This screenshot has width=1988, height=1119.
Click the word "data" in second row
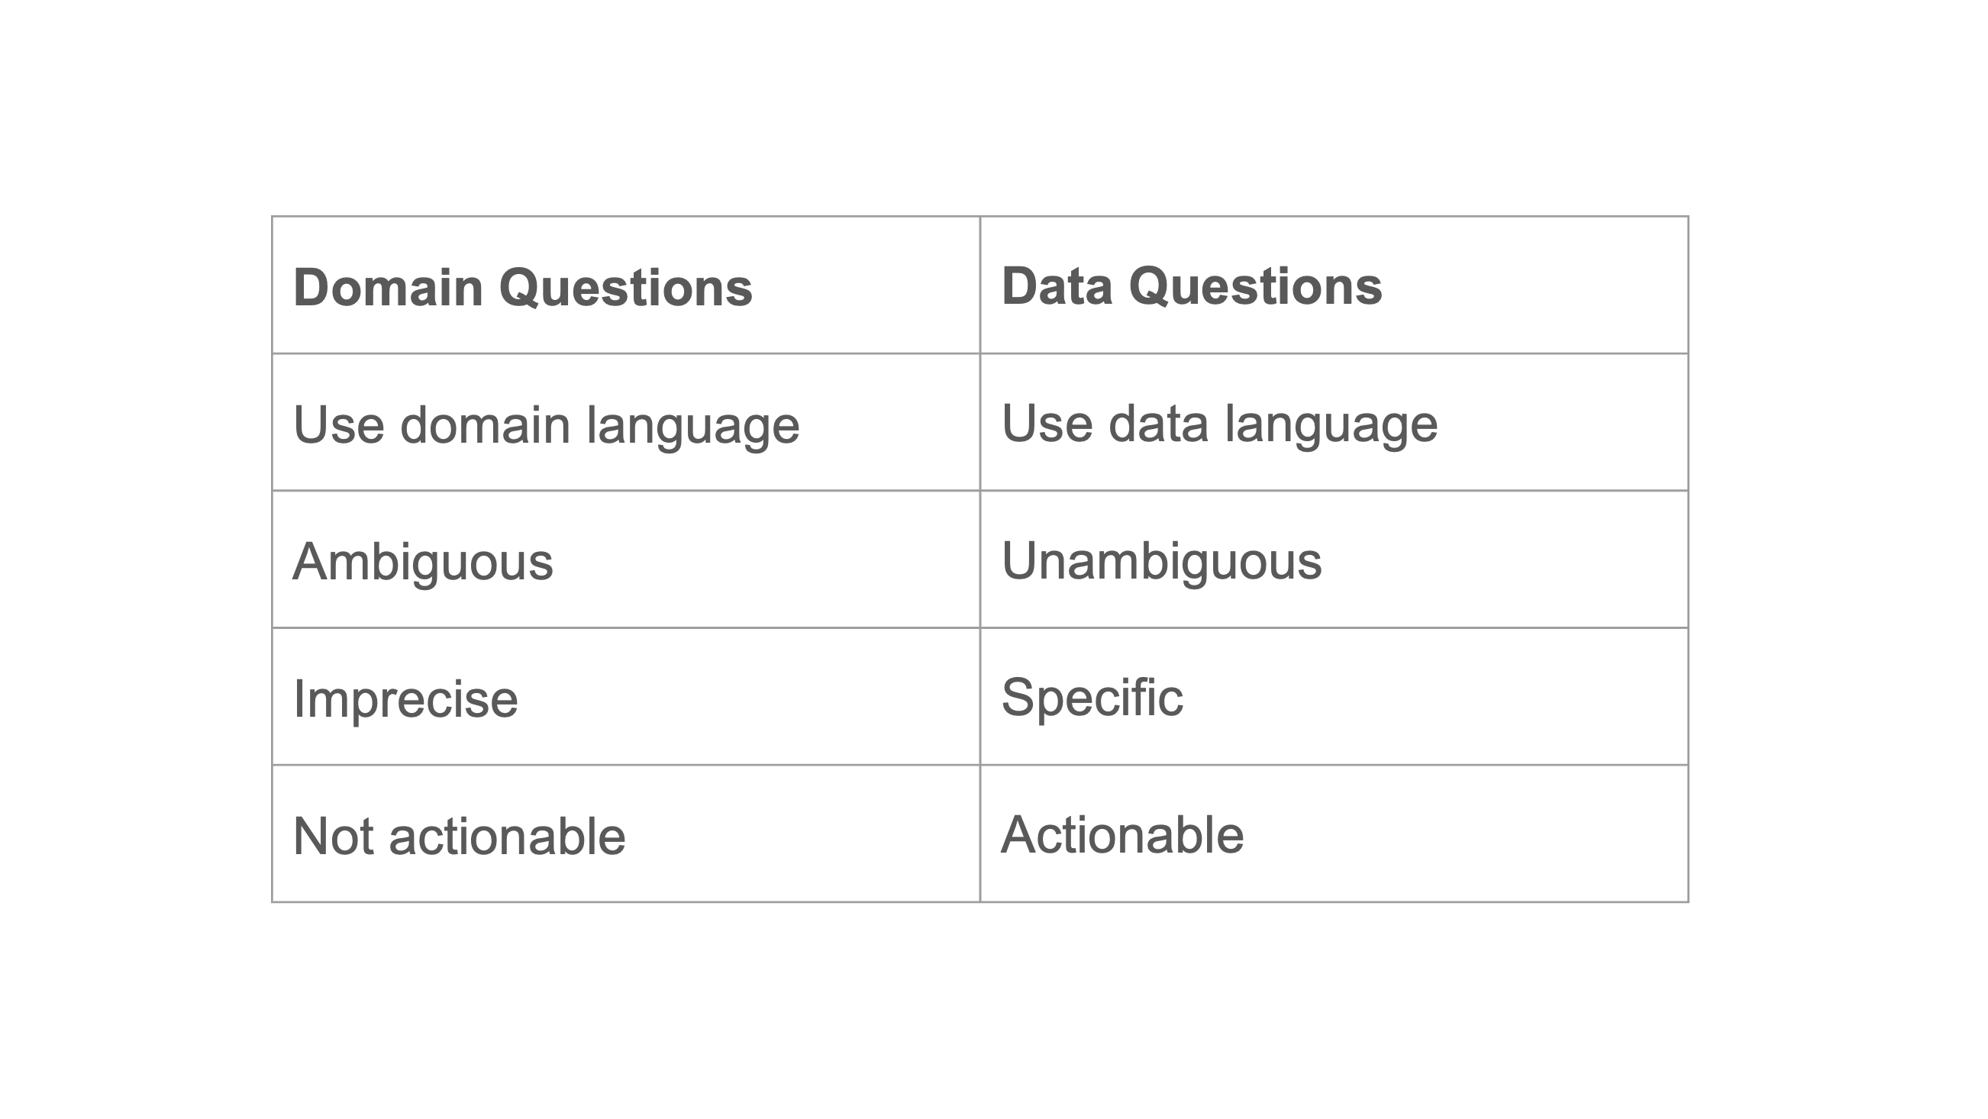tap(1157, 424)
